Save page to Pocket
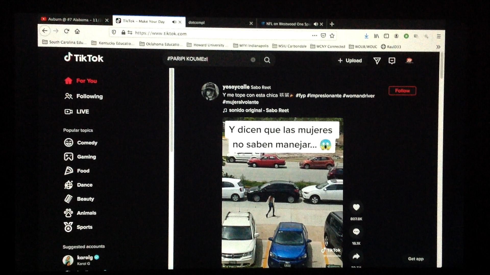Viewport: 490px width, 275px height. [x=323, y=35]
